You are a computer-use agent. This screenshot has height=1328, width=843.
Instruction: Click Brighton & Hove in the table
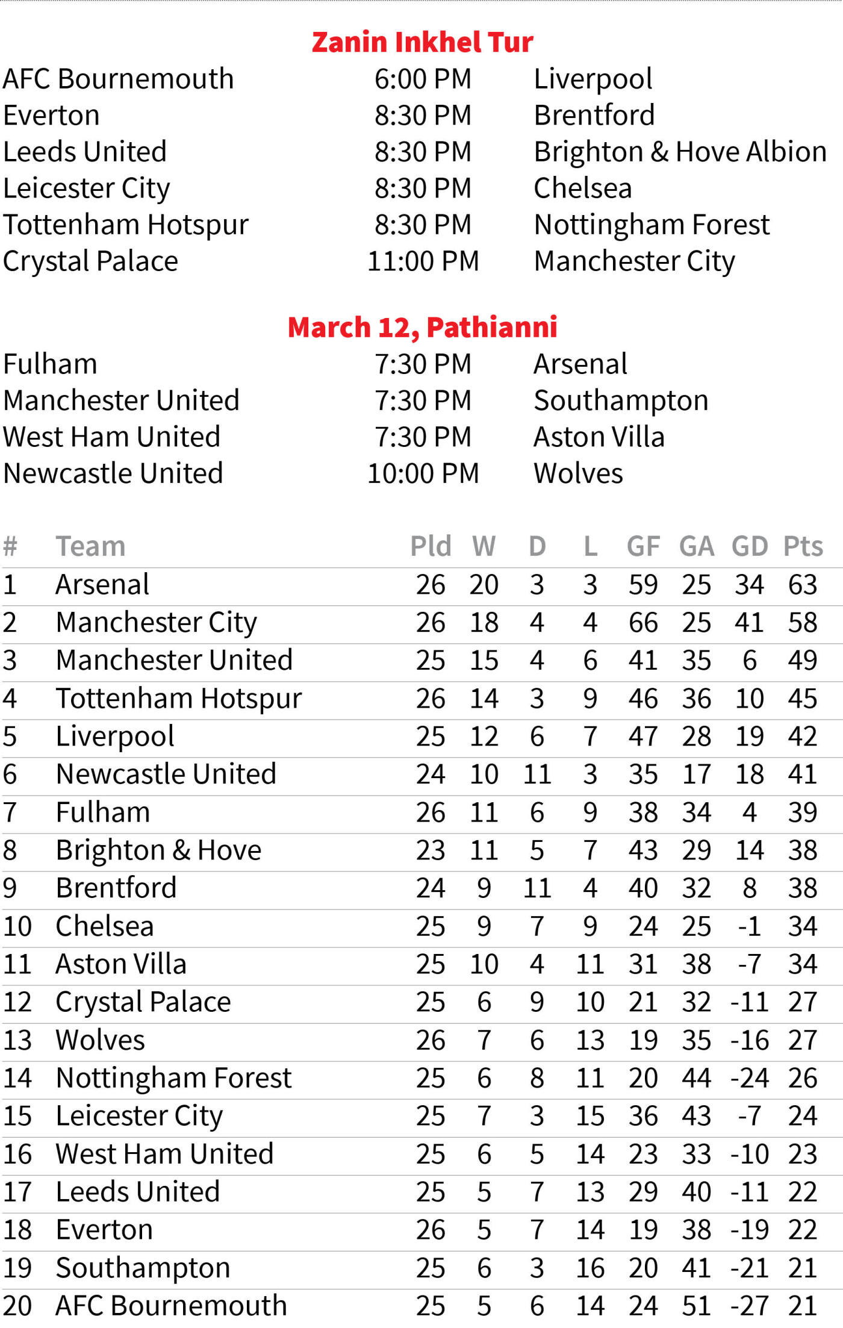[x=158, y=850]
